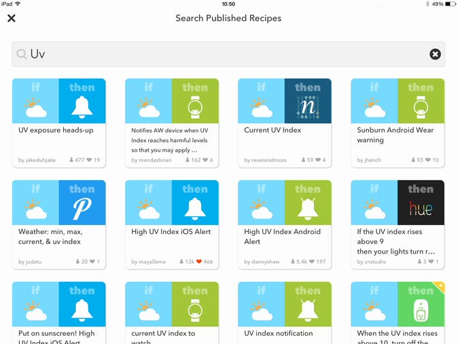Tap the Numerous n icon
The width and height of the screenshot is (458, 344).
(x=308, y=107)
